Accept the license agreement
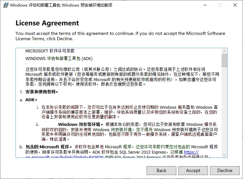 [x=193, y=170]
